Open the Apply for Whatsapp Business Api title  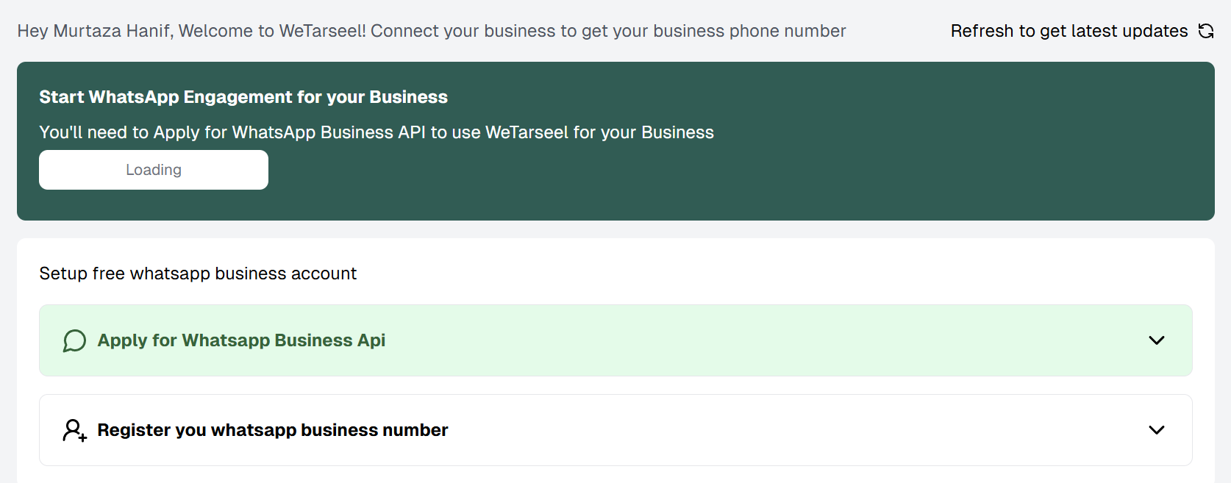point(241,340)
